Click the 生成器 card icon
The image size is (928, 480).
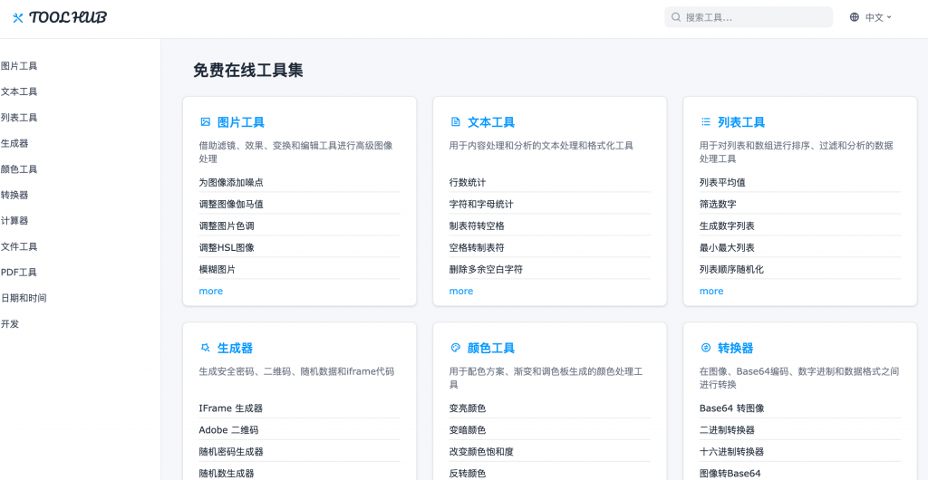(x=206, y=348)
